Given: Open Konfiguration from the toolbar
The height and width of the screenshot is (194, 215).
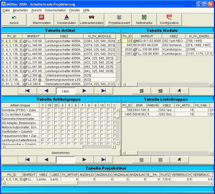Looking at the screenshot, I should [169, 20].
